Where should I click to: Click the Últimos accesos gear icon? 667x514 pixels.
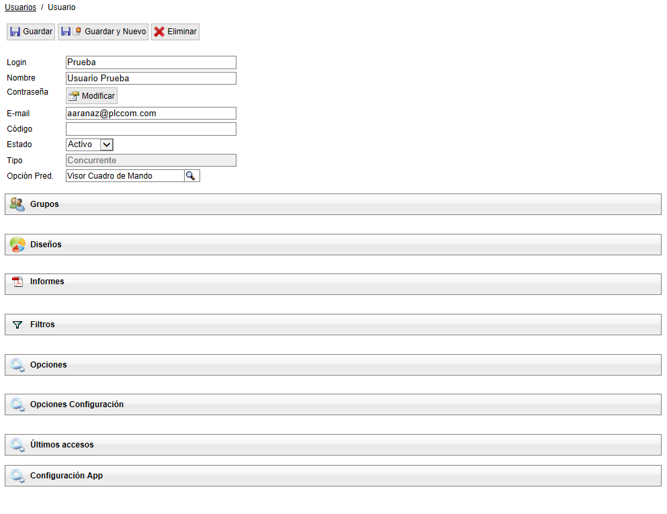(17, 445)
